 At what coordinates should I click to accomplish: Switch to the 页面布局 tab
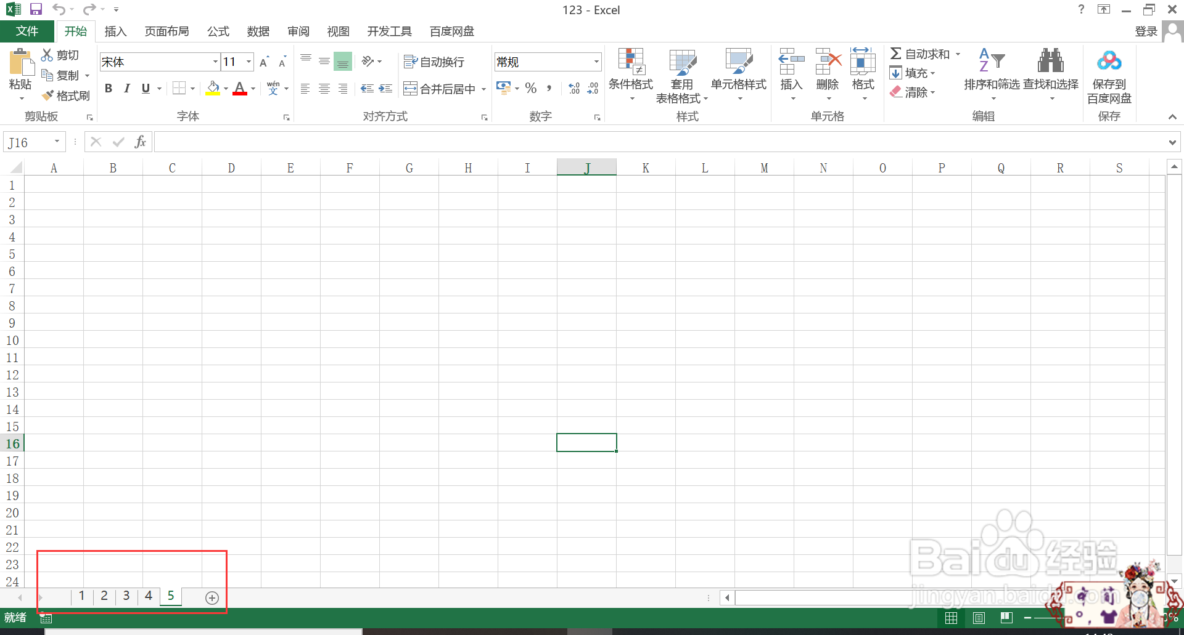pyautogui.click(x=166, y=31)
